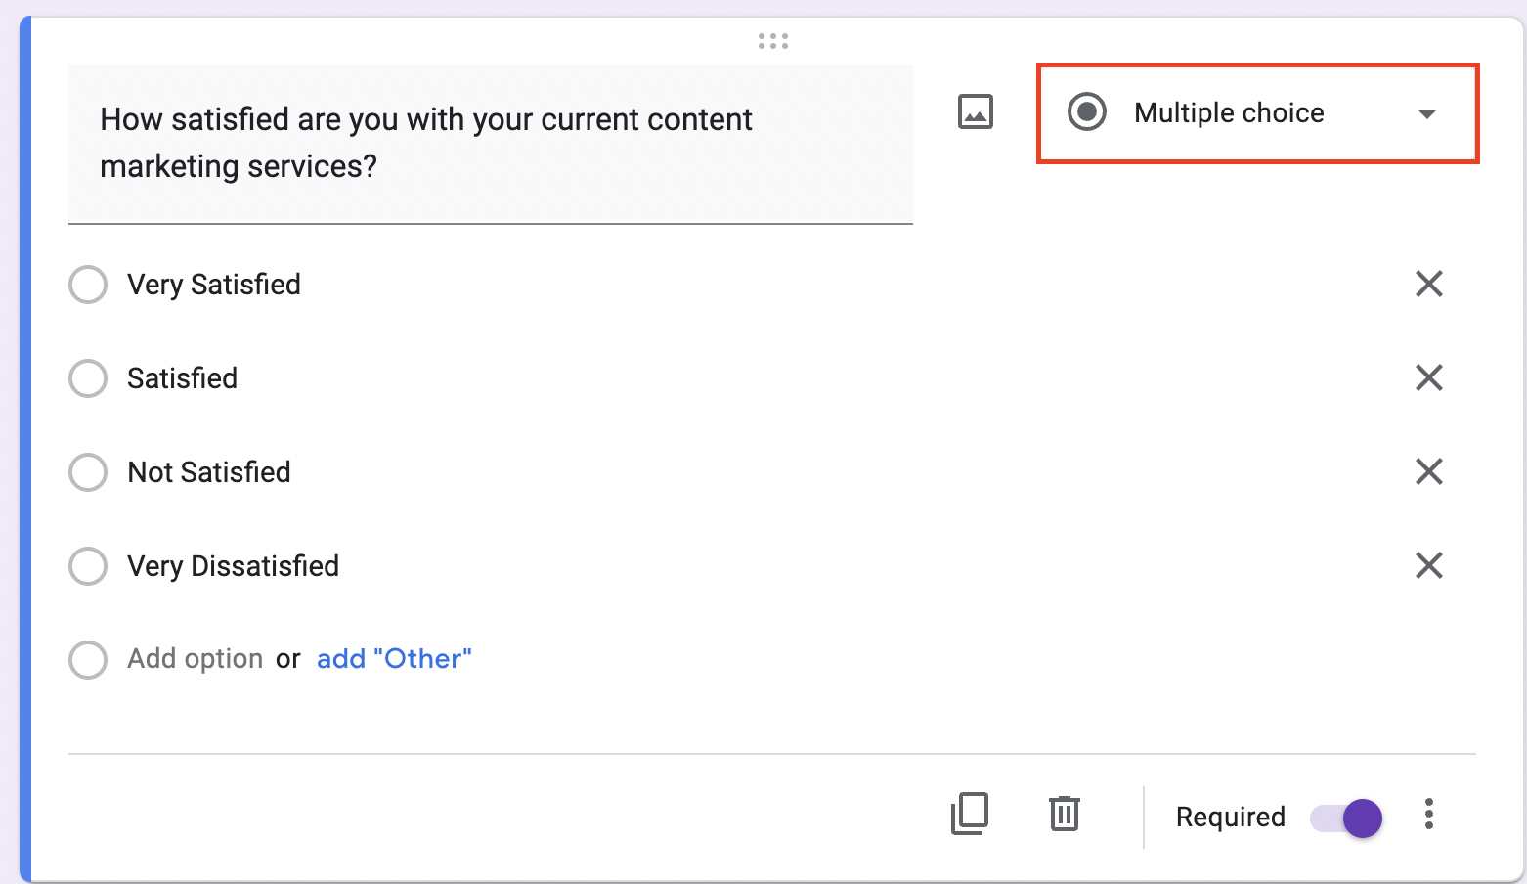Click the Required label text

click(1231, 818)
